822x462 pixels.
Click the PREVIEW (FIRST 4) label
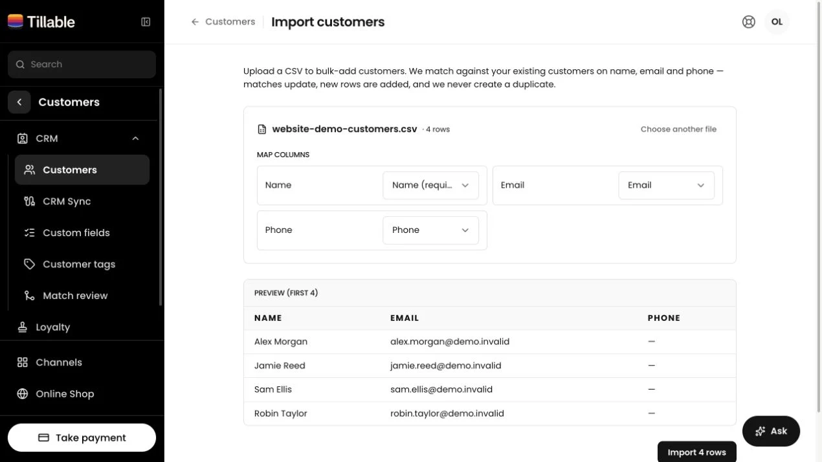pyautogui.click(x=286, y=293)
